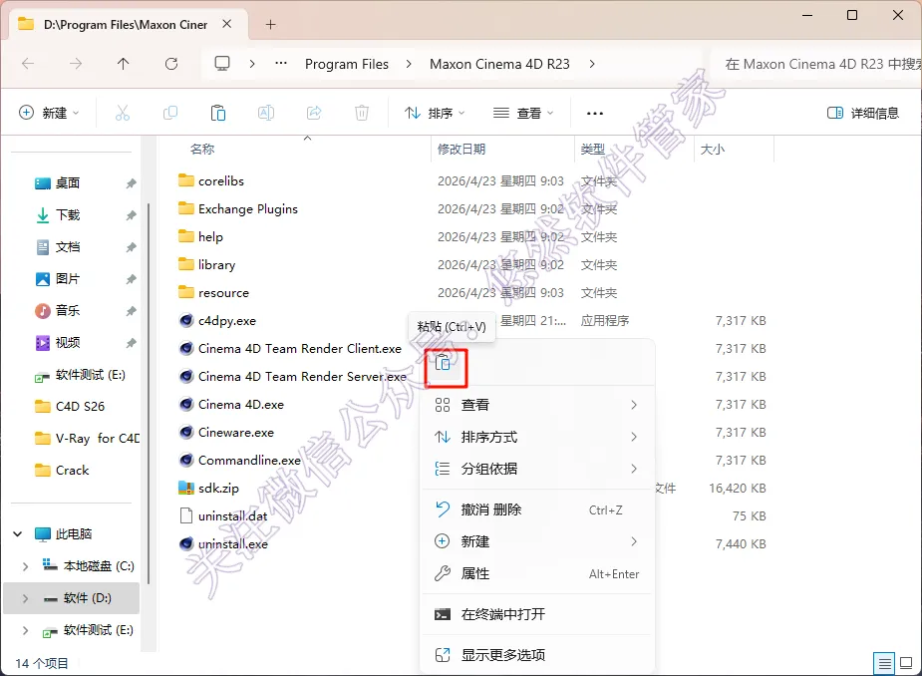
Task: Select the corelibs folder
Action: tap(210, 181)
